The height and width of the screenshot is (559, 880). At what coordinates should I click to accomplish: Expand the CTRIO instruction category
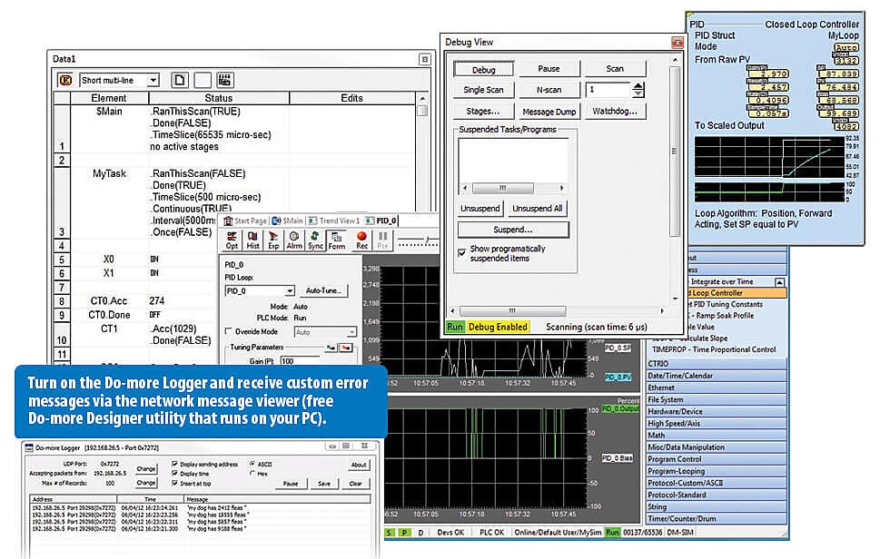coord(717,363)
